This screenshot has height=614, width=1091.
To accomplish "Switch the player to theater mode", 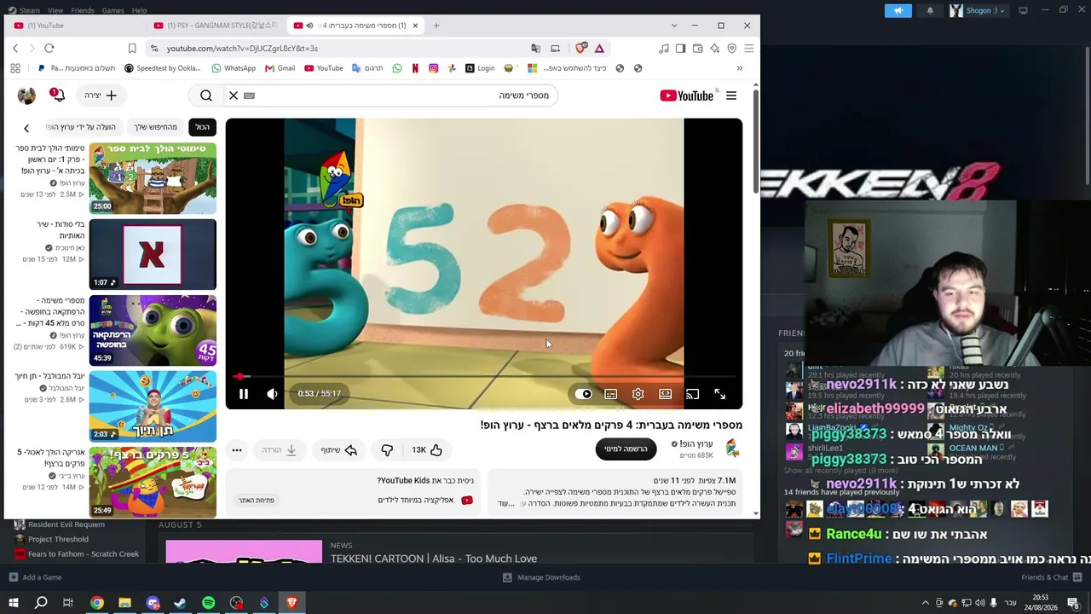I will tap(665, 394).
